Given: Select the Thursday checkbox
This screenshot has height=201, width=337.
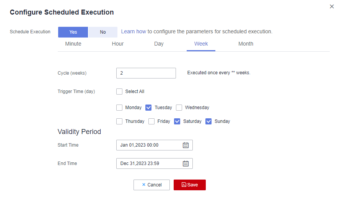Looking at the screenshot, I should (x=119, y=121).
